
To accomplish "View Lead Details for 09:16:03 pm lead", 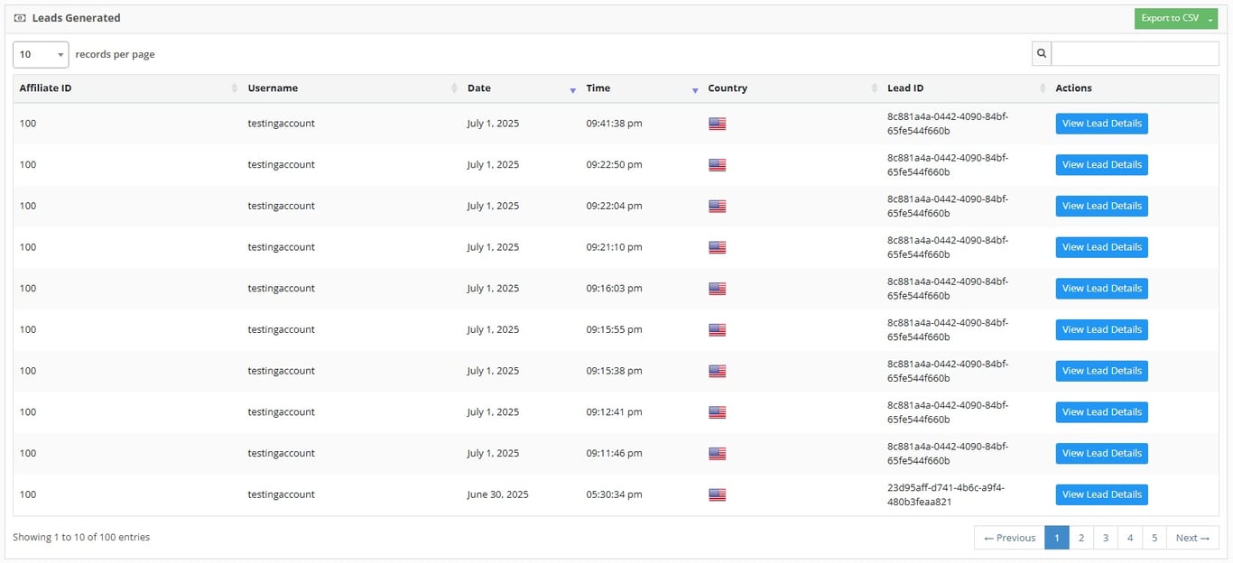I will pos(1101,289).
